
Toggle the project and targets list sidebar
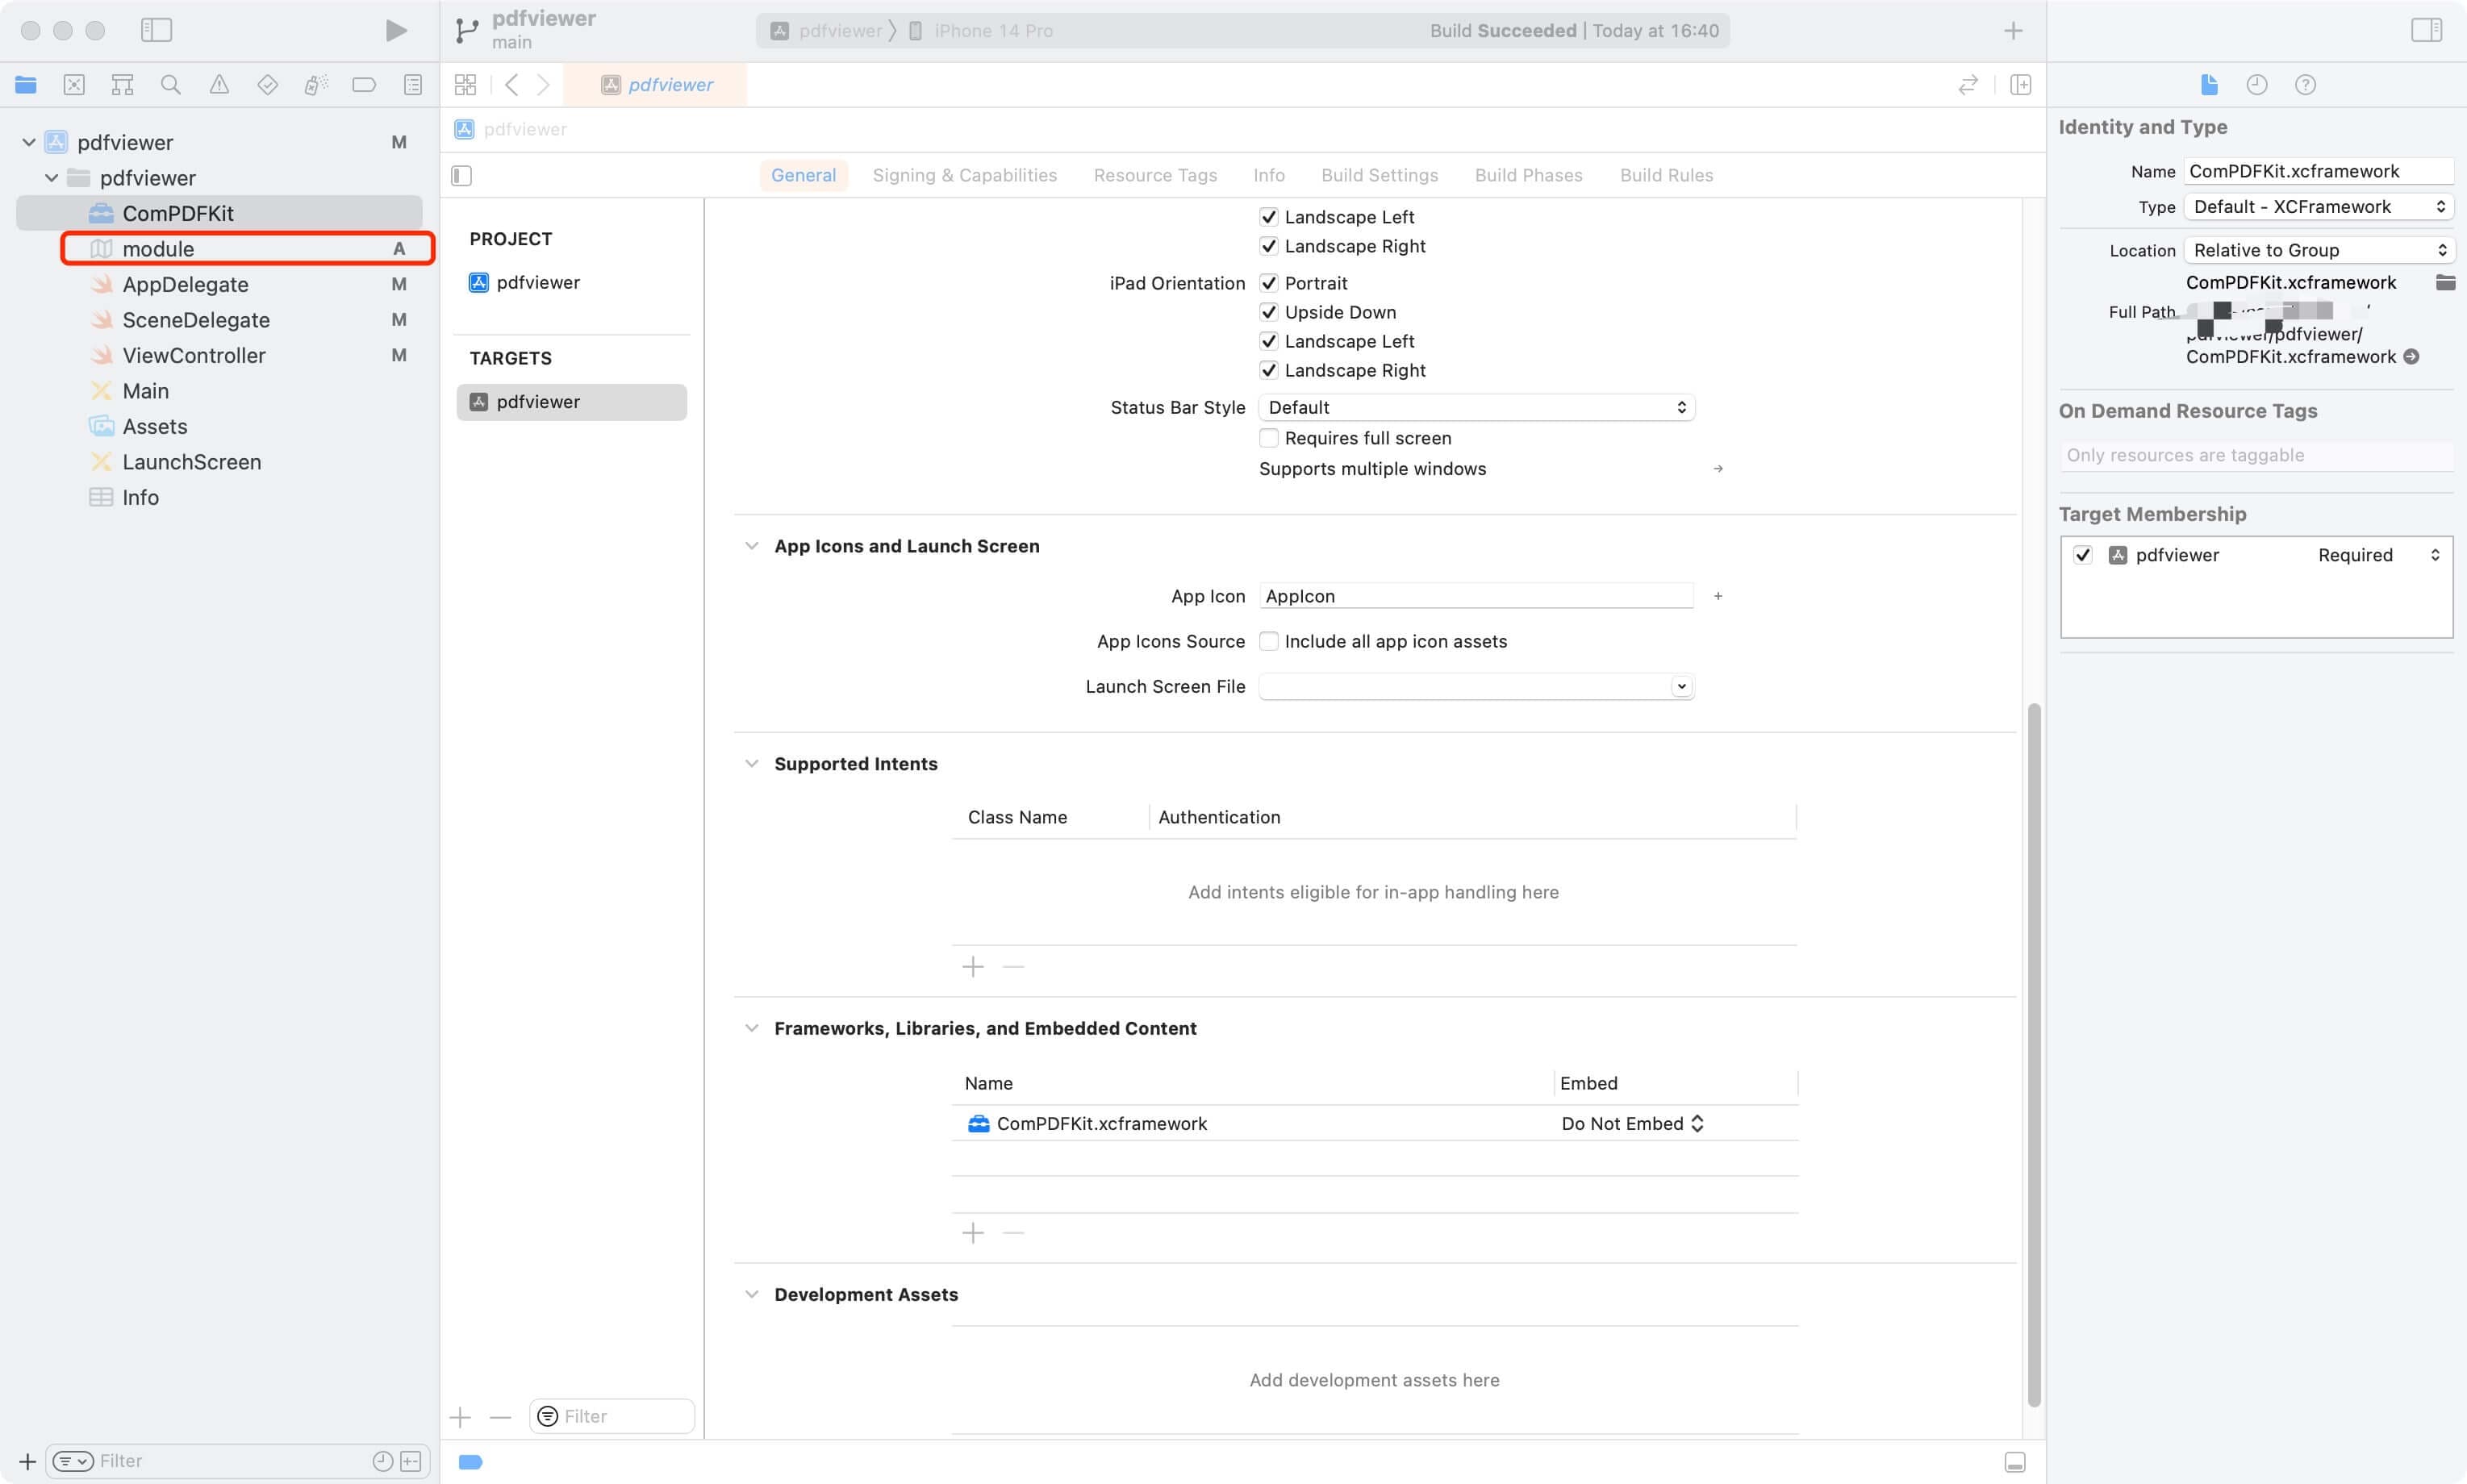(461, 176)
